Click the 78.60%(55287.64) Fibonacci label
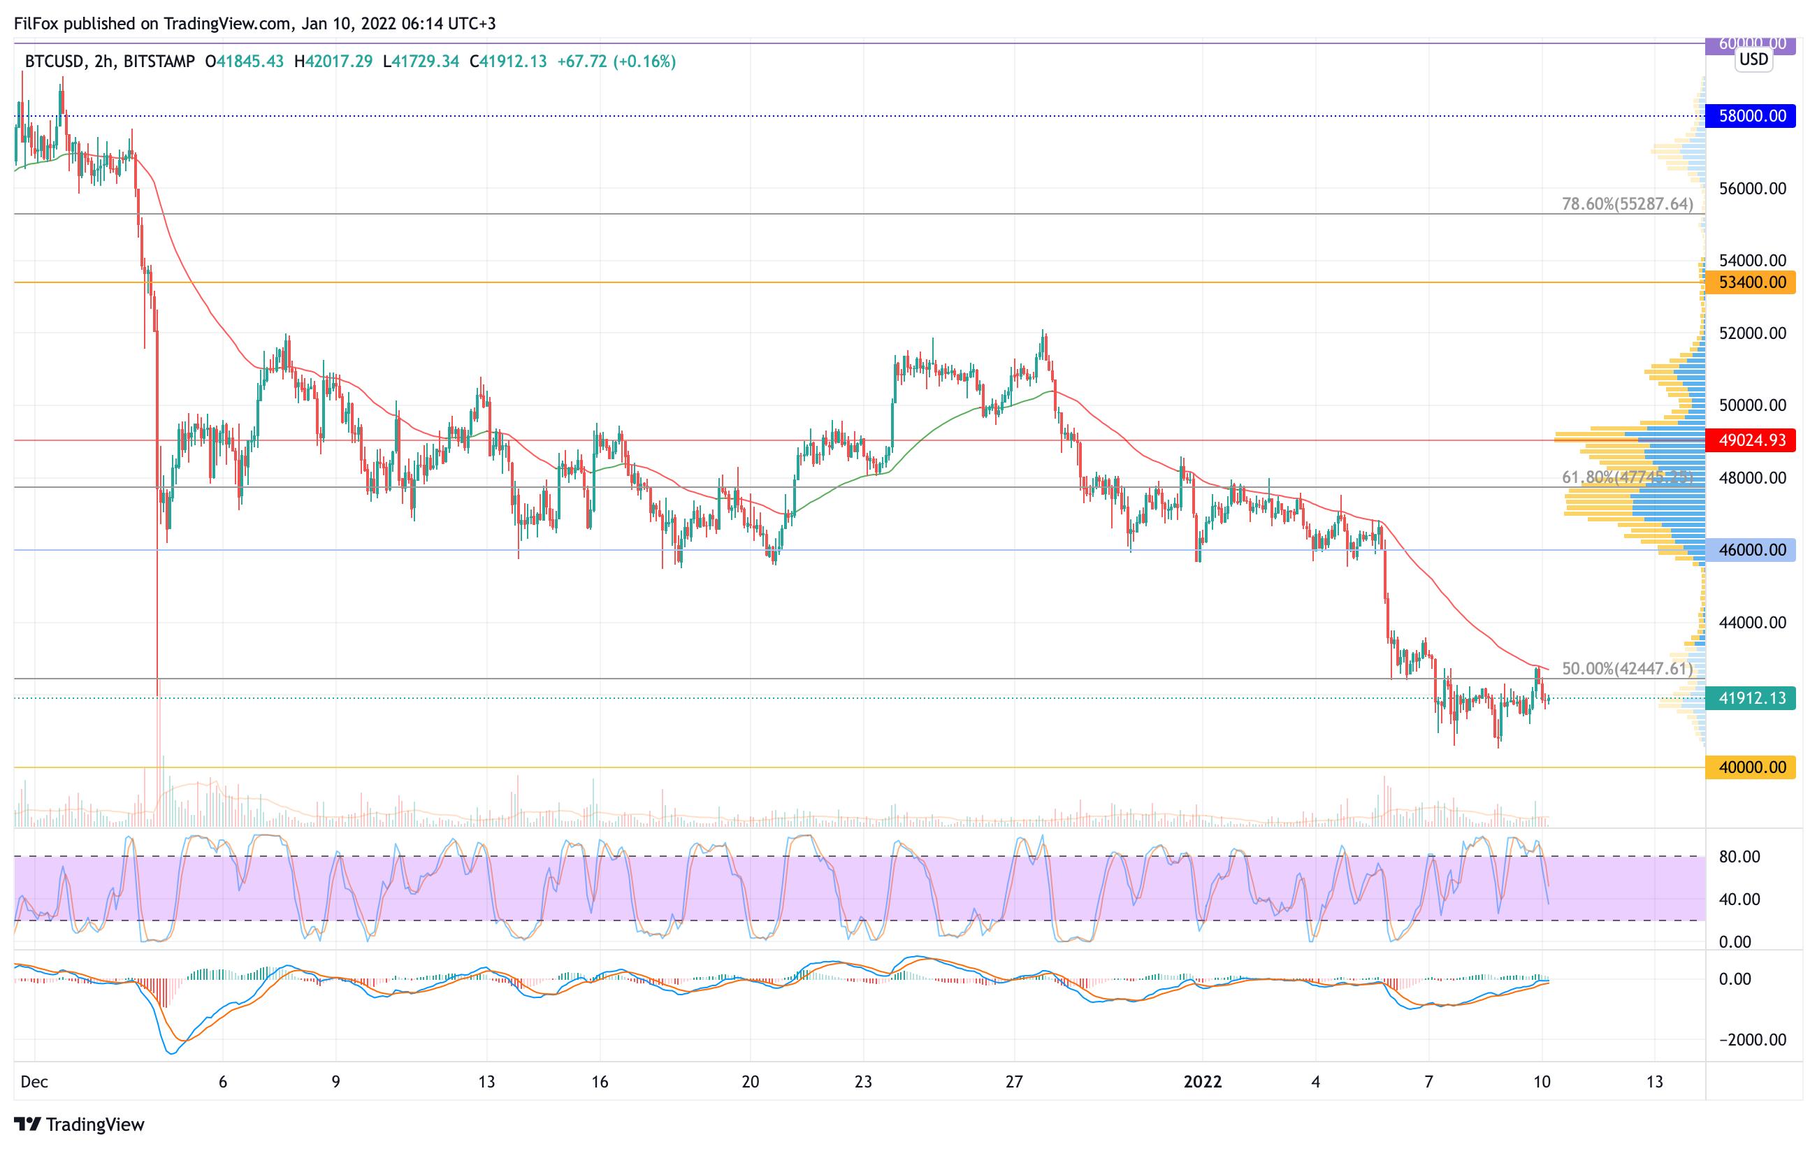 tap(1627, 203)
